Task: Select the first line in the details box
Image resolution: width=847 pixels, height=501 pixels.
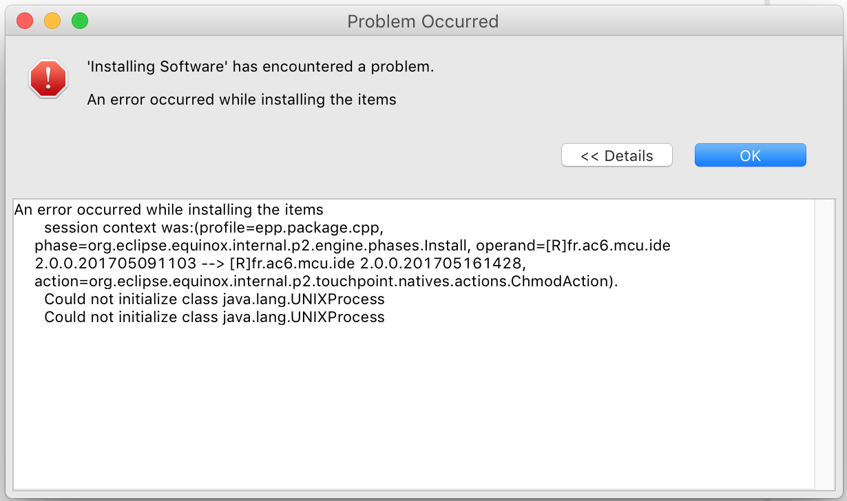Action: 169,209
